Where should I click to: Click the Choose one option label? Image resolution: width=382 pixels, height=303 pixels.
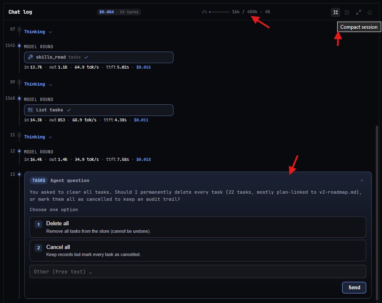pos(54,209)
